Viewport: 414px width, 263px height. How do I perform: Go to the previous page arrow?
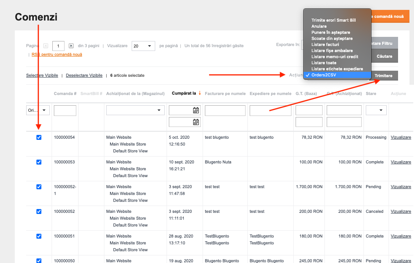coord(46,46)
